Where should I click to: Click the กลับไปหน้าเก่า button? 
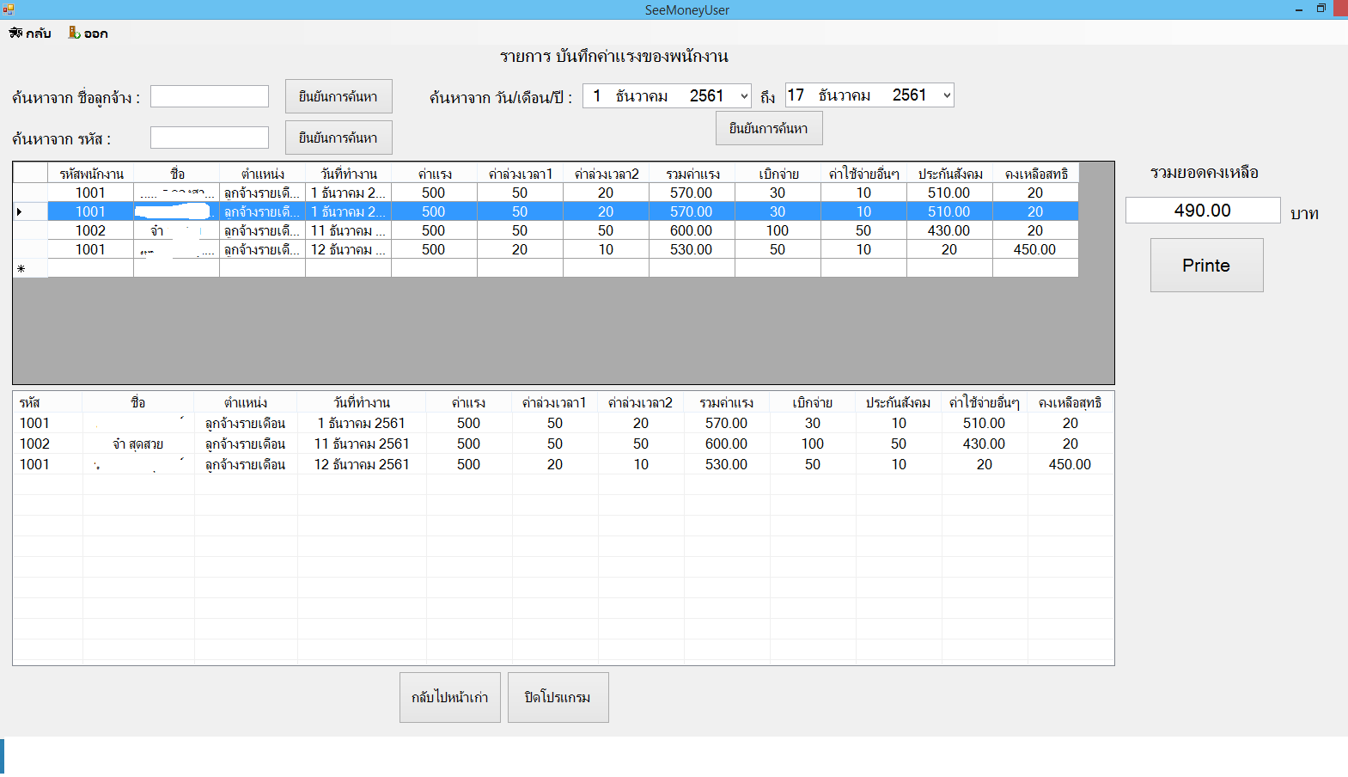pyautogui.click(x=449, y=697)
